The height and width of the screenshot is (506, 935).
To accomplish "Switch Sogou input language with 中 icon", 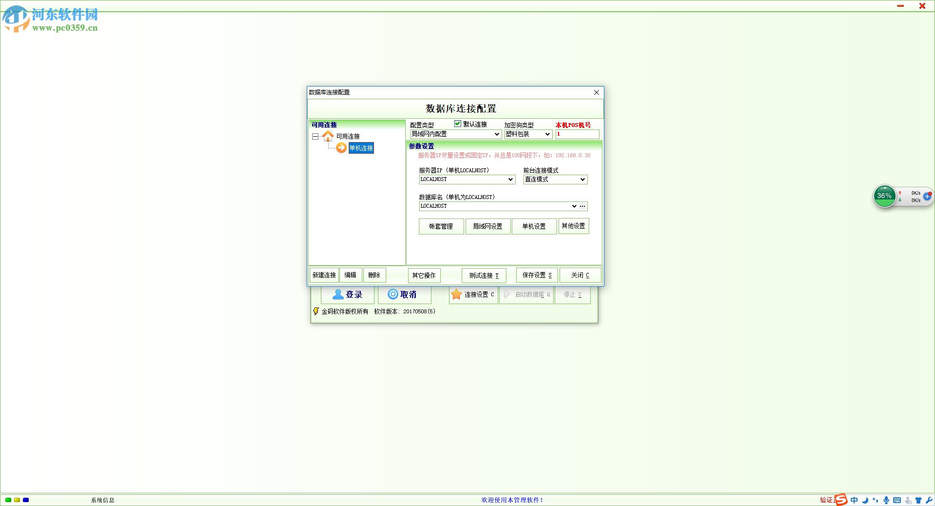I will point(855,500).
